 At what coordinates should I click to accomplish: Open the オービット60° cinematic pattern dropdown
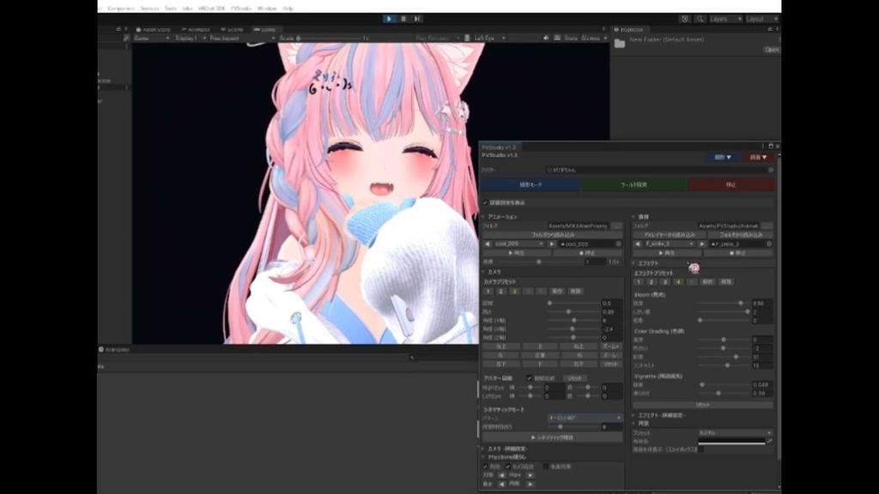pos(585,418)
